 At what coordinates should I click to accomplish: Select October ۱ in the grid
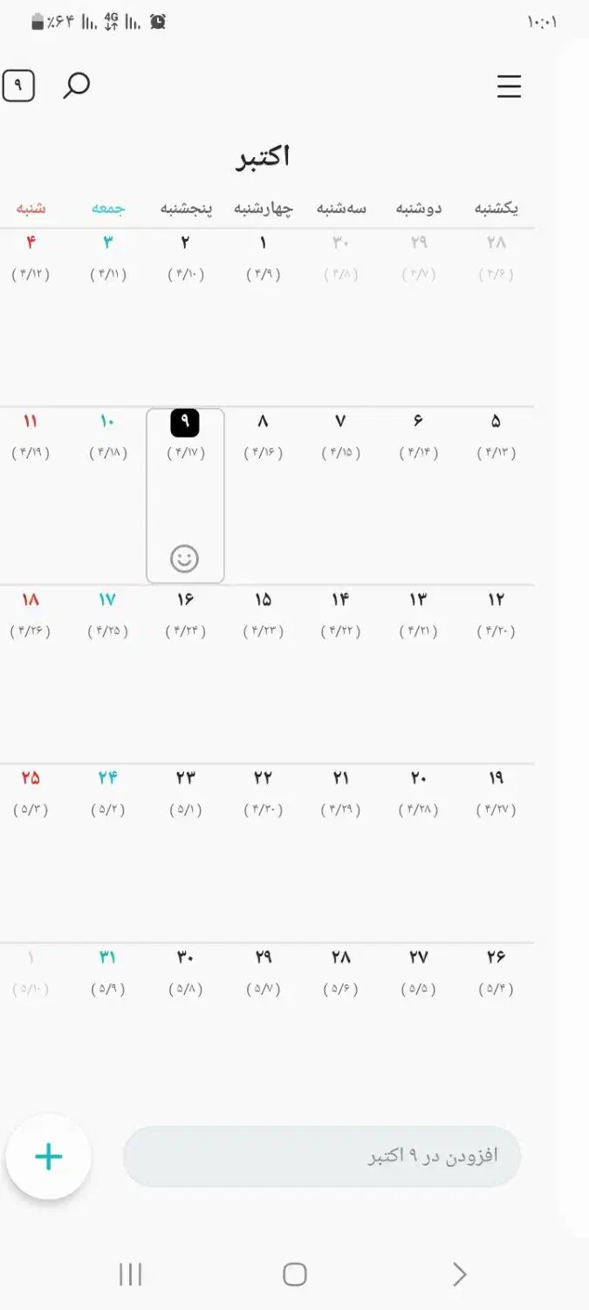pos(263,243)
